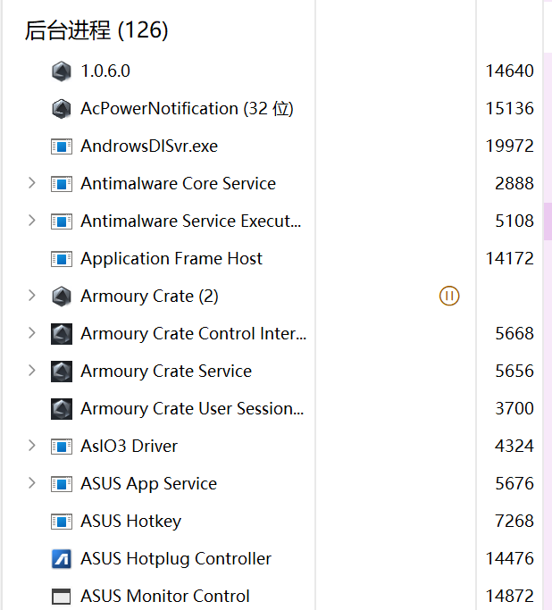Click PID value 5656
The image size is (552, 610).
click(514, 372)
